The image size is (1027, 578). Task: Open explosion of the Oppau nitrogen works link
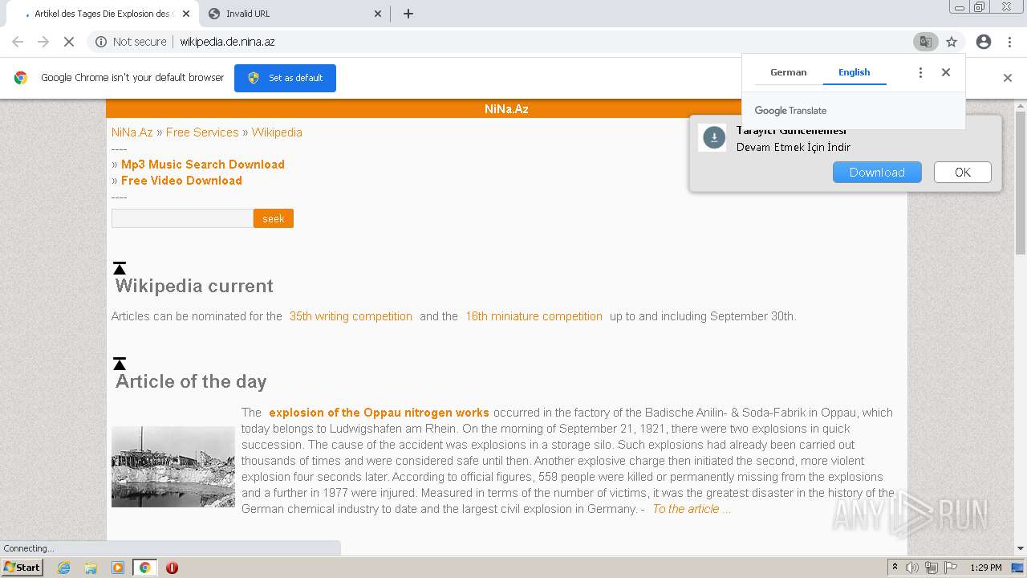coord(379,413)
